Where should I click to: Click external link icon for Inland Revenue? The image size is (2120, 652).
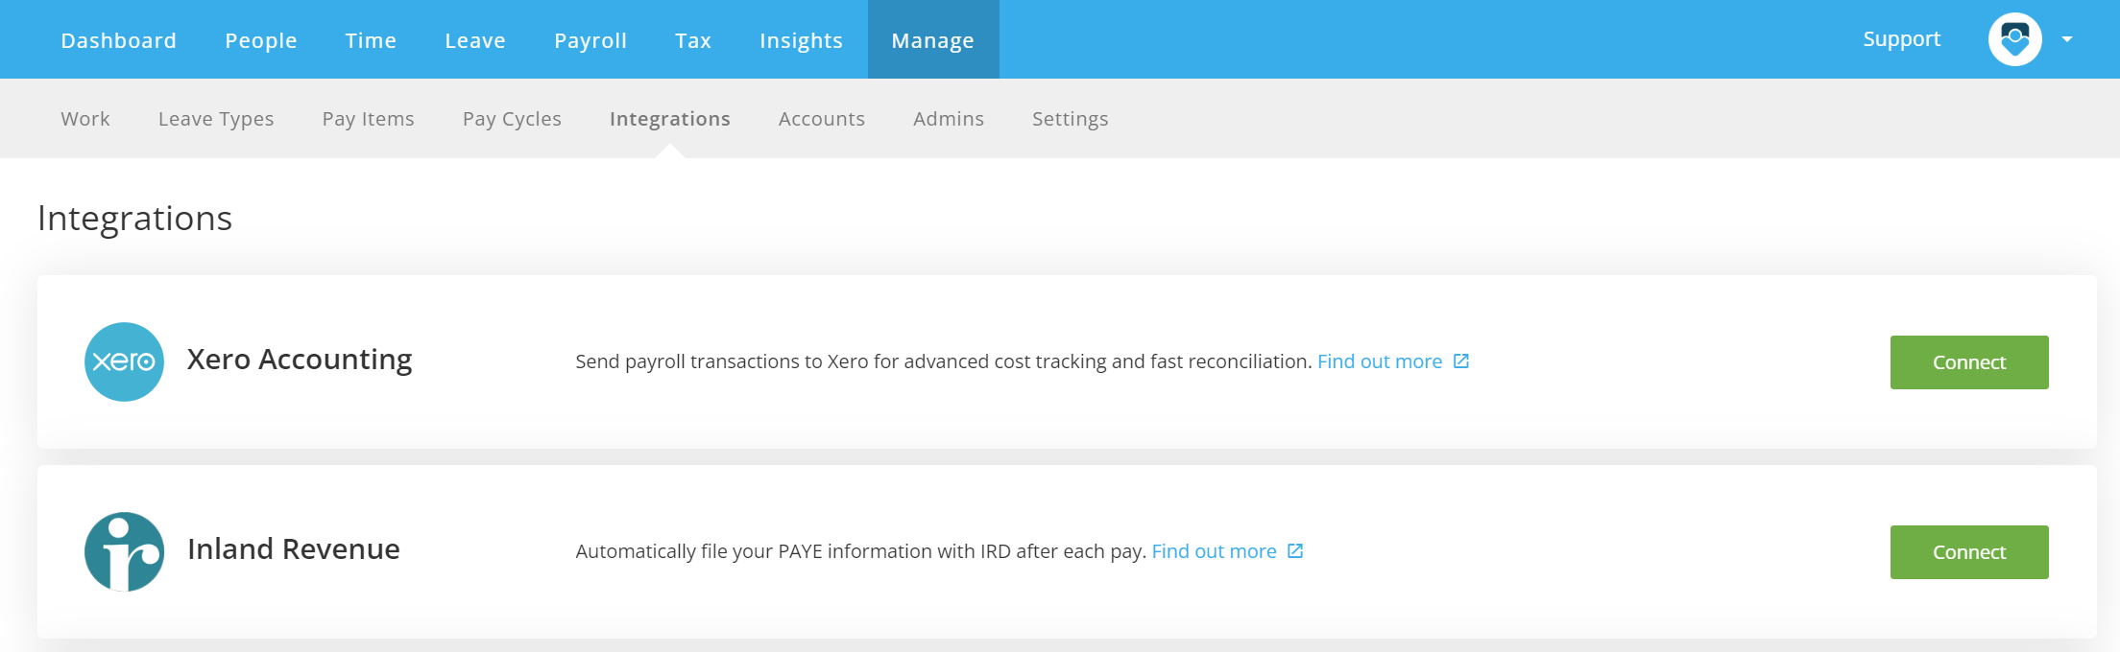tap(1295, 551)
